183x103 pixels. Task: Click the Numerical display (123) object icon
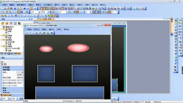pyautogui.click(x=180, y=26)
